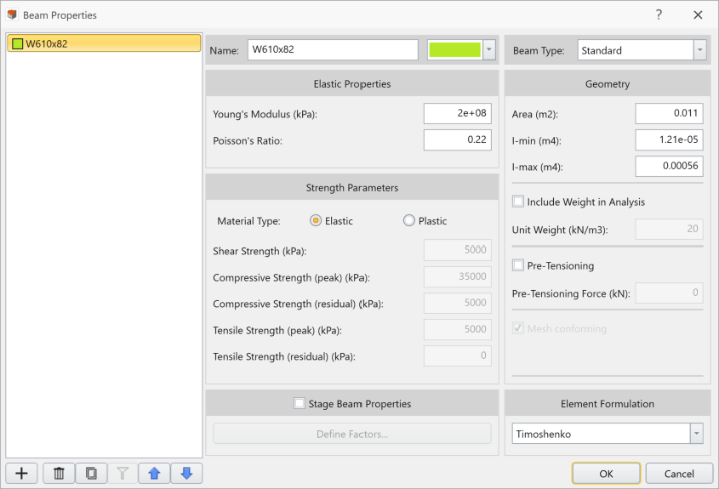Add a new beam with plus icon
Viewport: 719px width, 489px height.
pos(21,473)
